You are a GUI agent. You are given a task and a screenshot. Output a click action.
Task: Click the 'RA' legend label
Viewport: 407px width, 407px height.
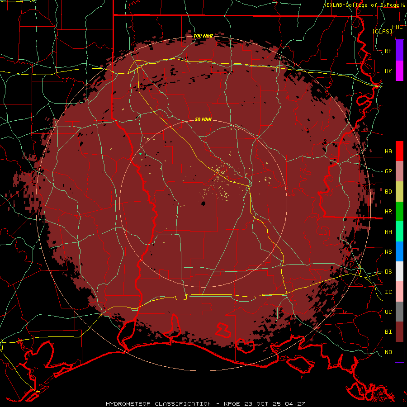click(x=388, y=232)
